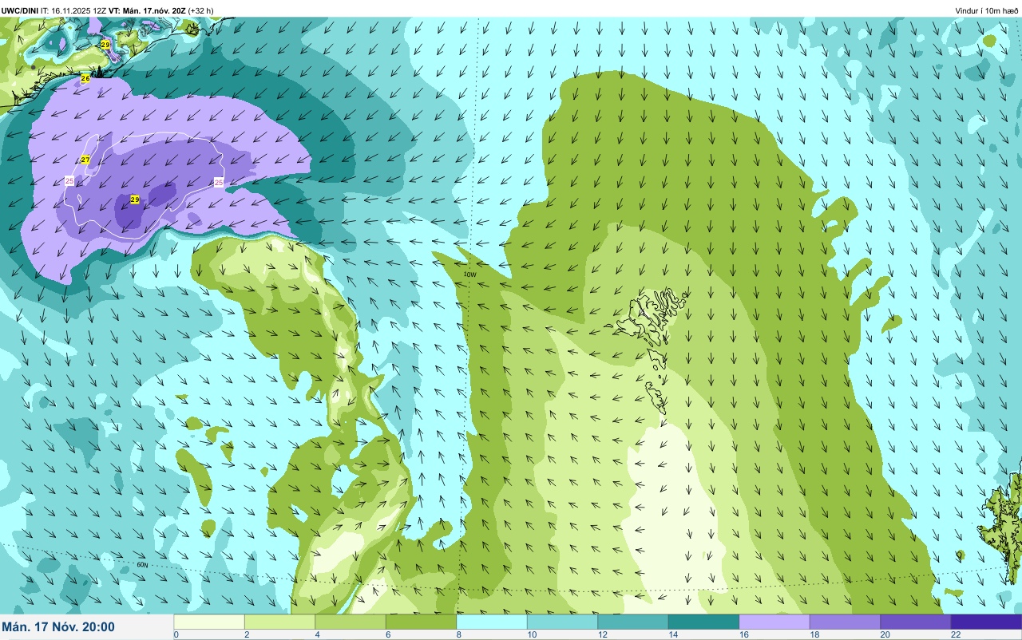Click the 6–8 m/s olive green legend swatch

point(421,622)
